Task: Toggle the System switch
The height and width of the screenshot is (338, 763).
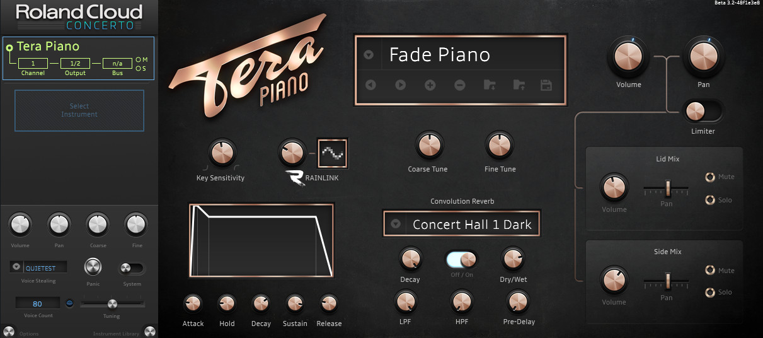Action: pyautogui.click(x=132, y=268)
